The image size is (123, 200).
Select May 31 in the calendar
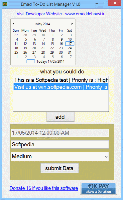(x=70, y=52)
